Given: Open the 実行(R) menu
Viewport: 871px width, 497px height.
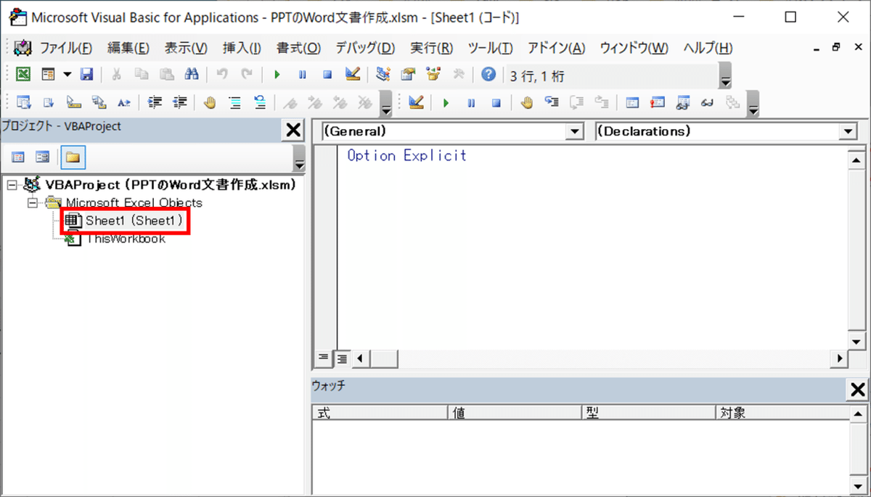Looking at the screenshot, I should [x=432, y=48].
